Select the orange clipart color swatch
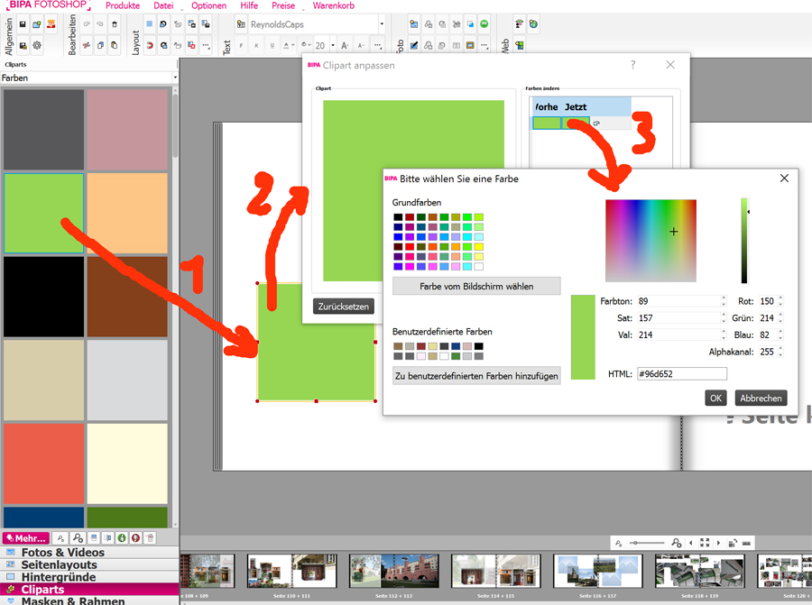This screenshot has width=812, height=605. 127,214
